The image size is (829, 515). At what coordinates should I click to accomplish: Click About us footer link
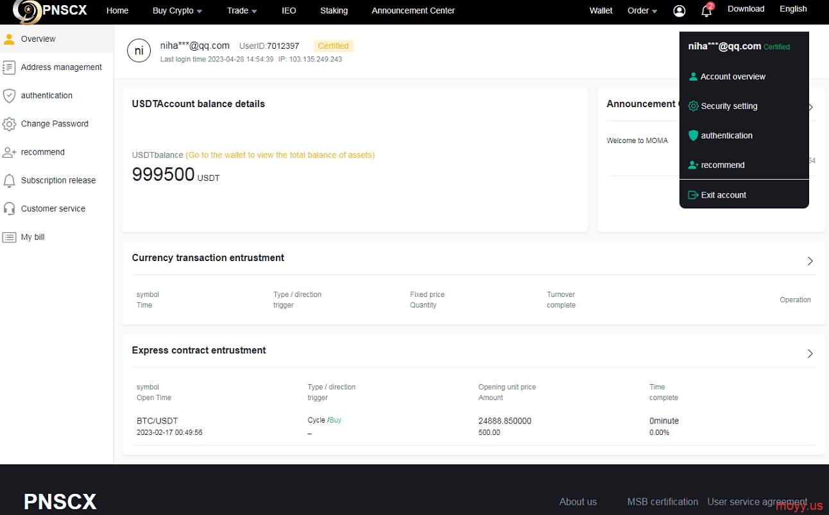pos(577,502)
